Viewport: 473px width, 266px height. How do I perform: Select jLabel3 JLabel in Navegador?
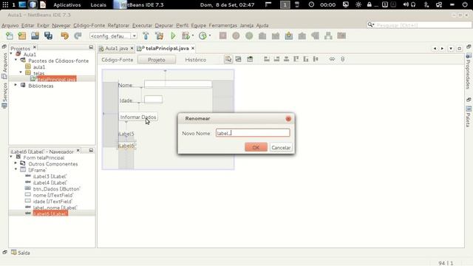[50, 177]
